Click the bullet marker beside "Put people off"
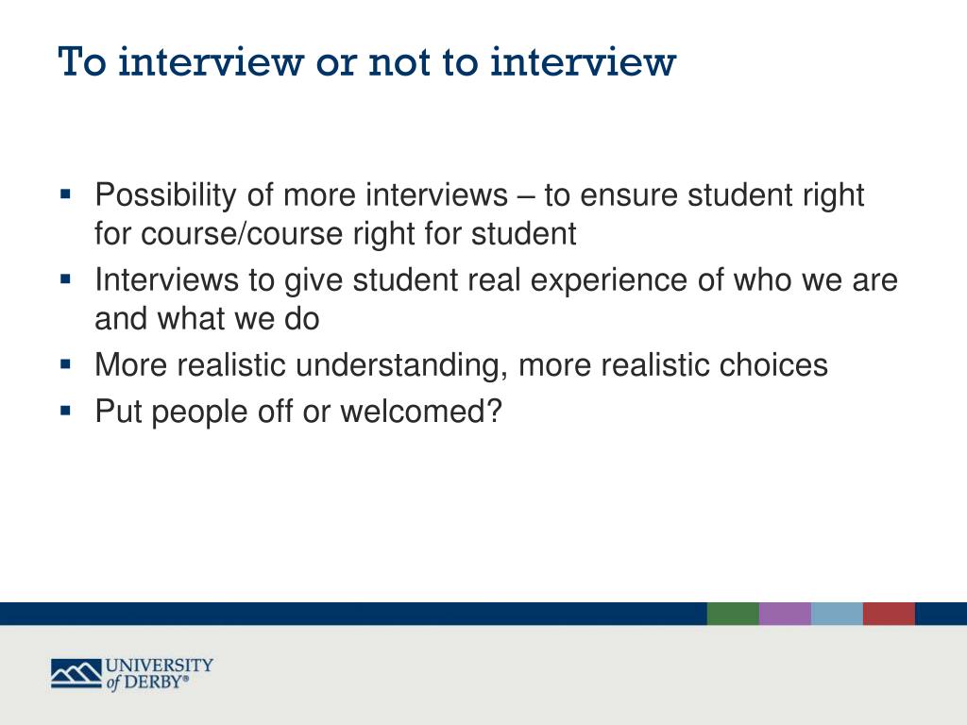This screenshot has height=725, width=967. (x=65, y=410)
